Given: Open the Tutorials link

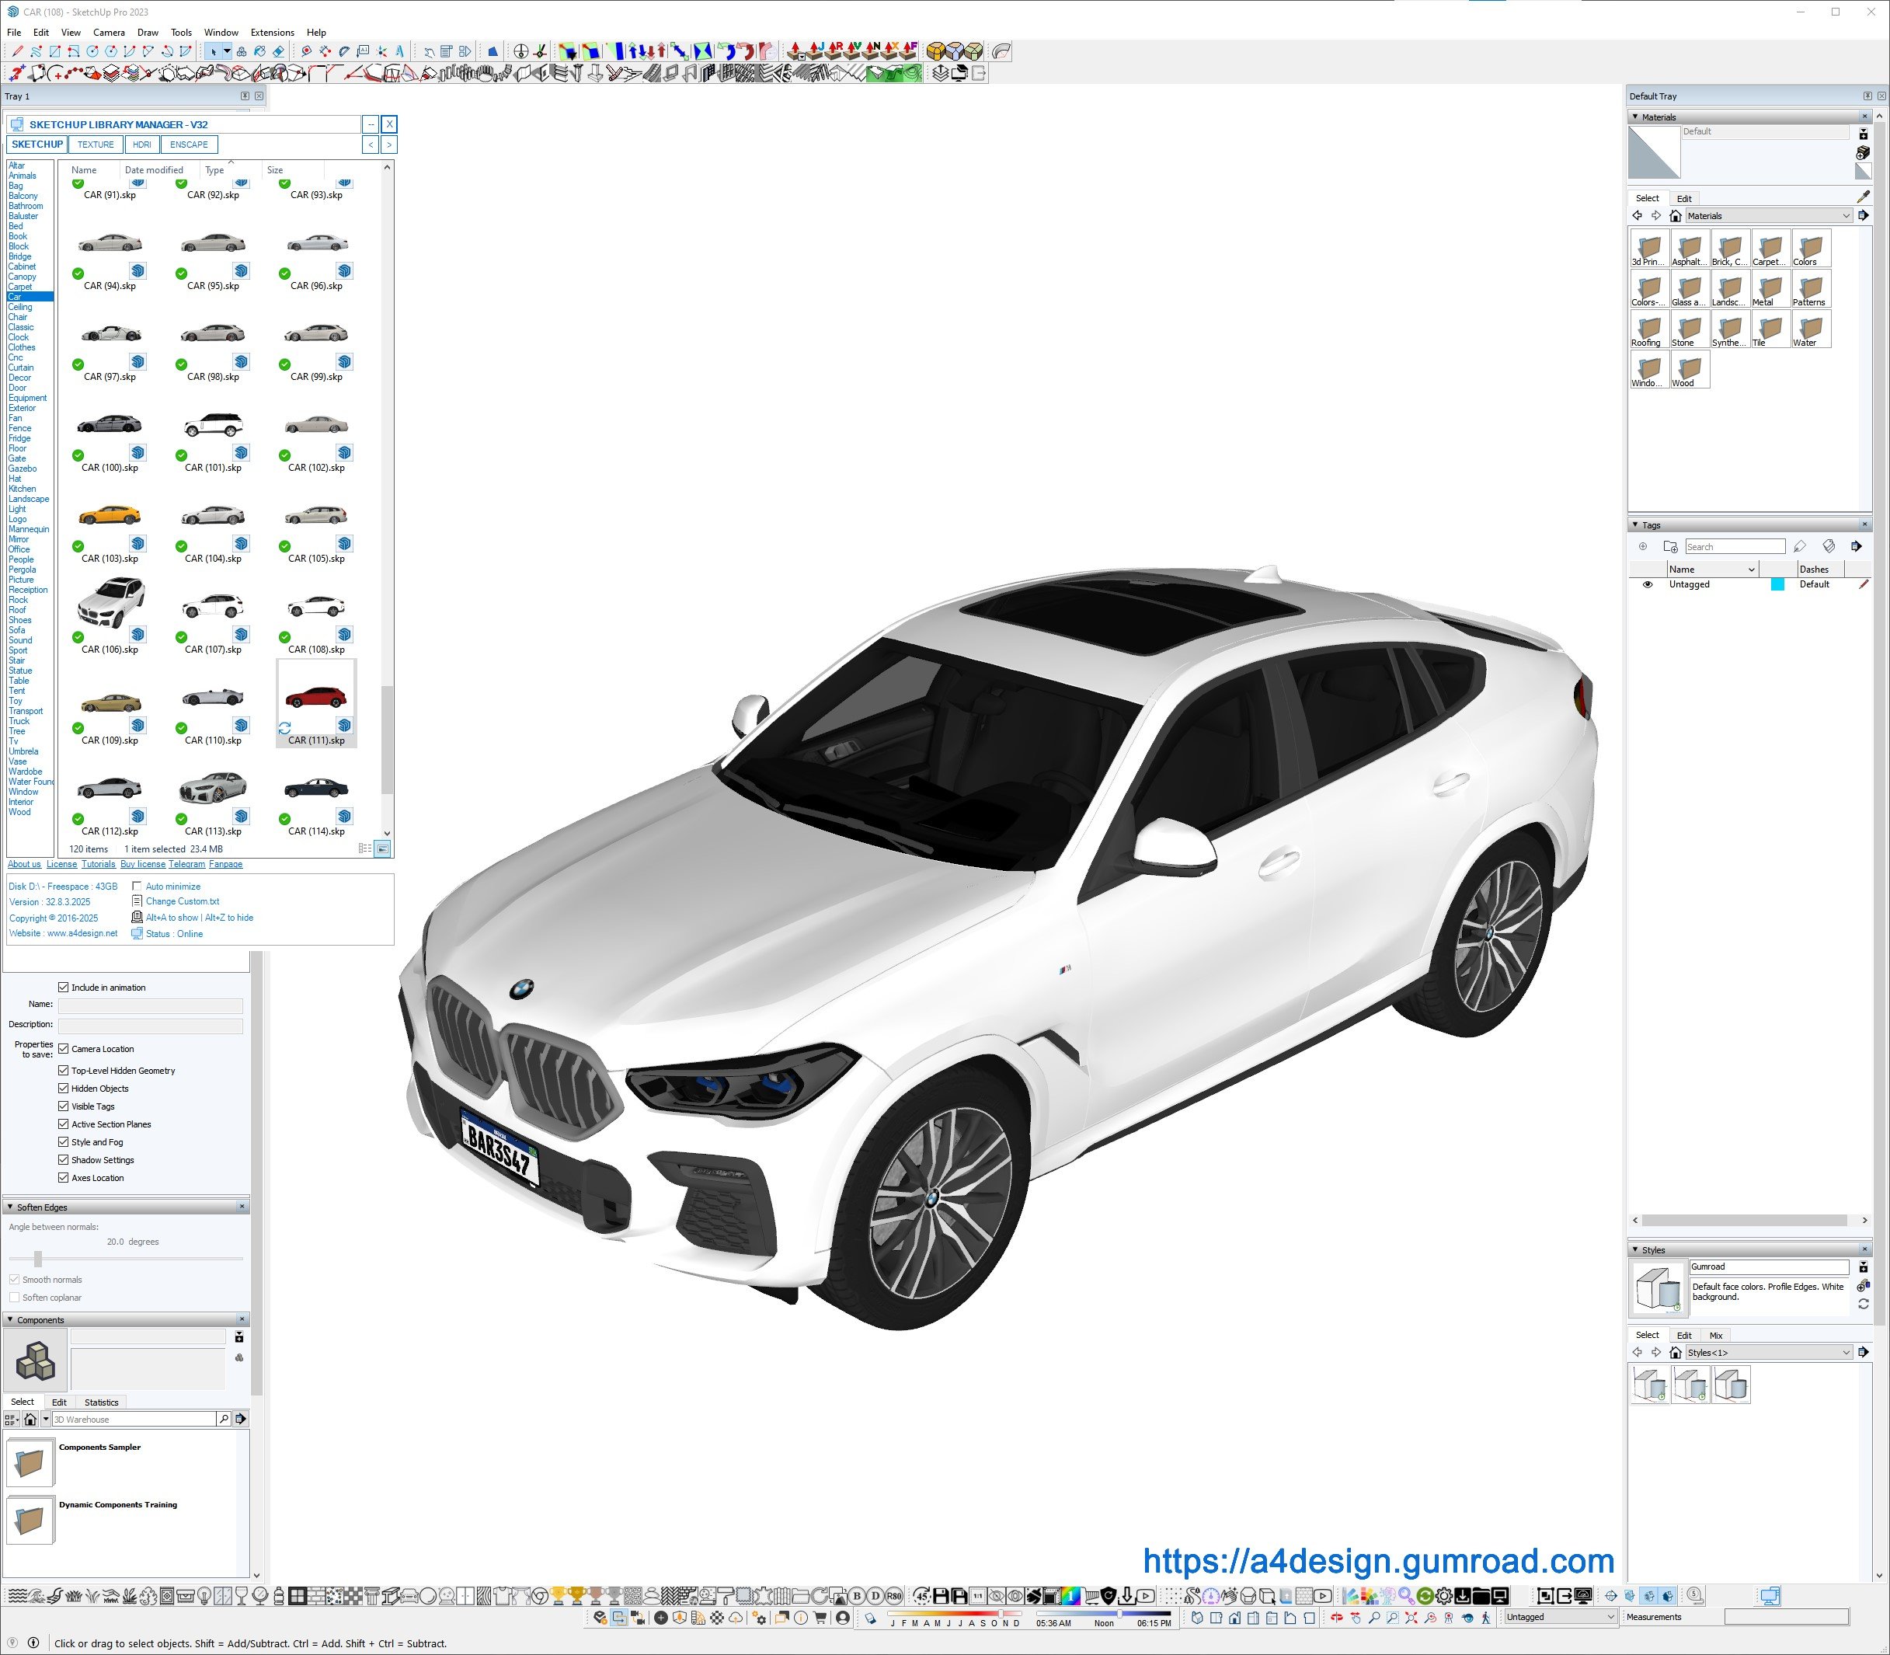Looking at the screenshot, I should 98,865.
